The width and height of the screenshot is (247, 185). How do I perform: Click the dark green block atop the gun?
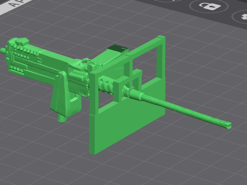coord(118,49)
